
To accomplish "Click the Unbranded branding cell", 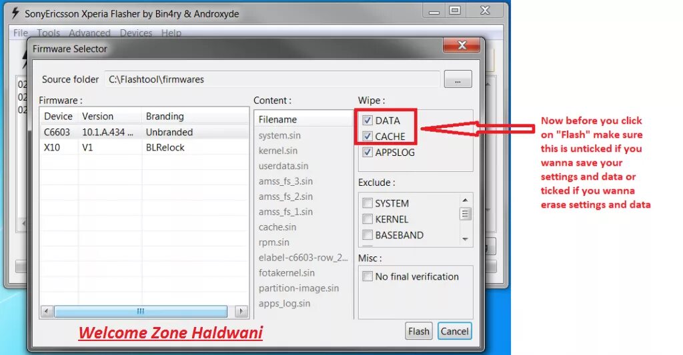I will click(x=169, y=133).
